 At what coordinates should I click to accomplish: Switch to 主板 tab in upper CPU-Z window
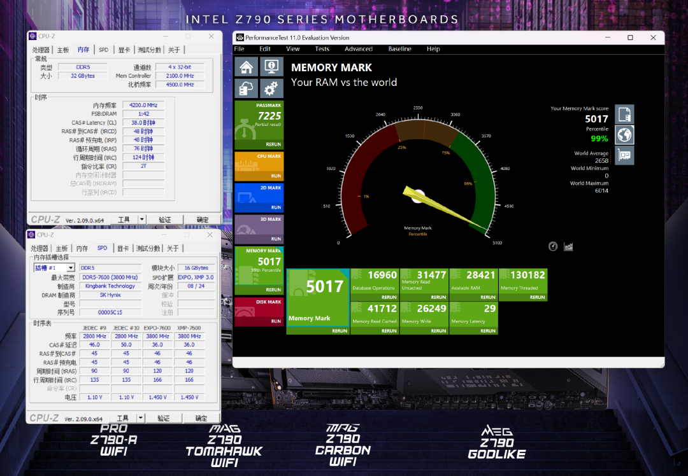[63, 50]
